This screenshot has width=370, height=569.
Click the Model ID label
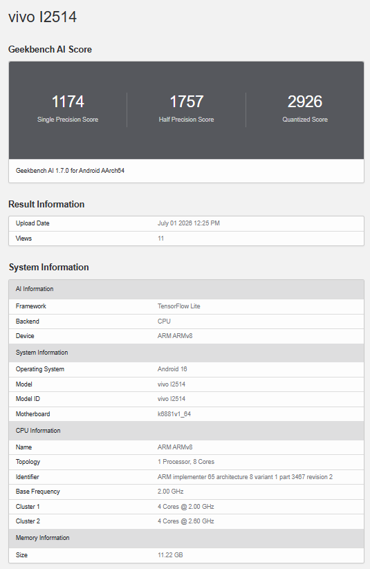click(x=28, y=399)
